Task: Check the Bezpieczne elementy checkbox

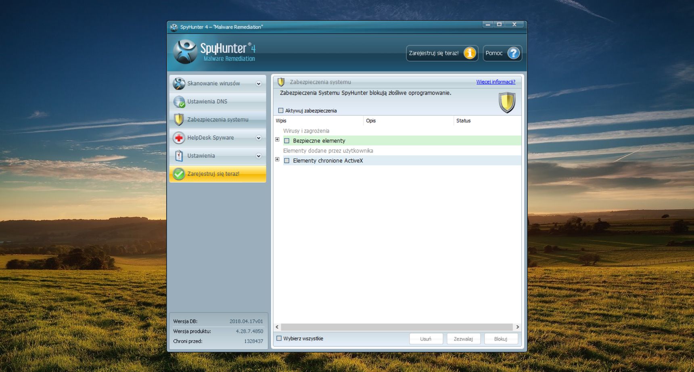Action: pos(287,141)
